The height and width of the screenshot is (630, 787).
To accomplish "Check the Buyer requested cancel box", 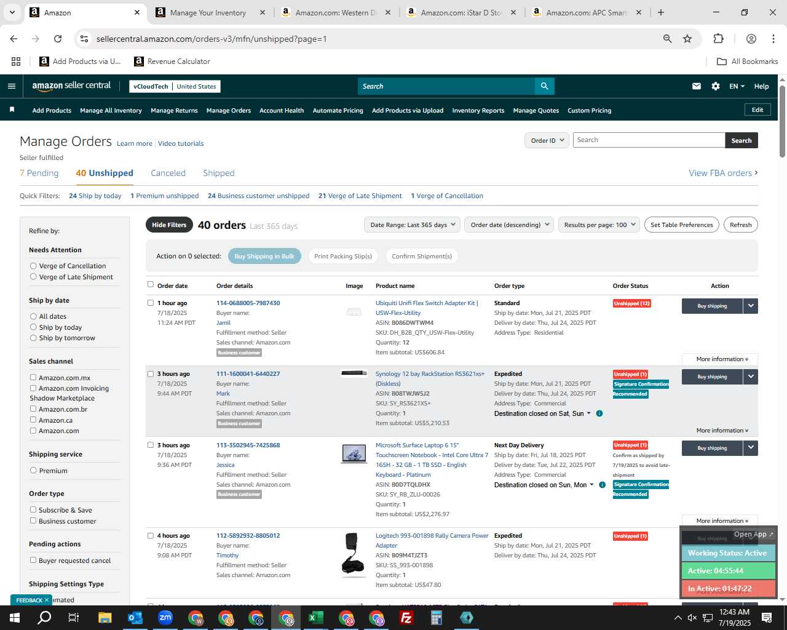I will (x=33, y=560).
